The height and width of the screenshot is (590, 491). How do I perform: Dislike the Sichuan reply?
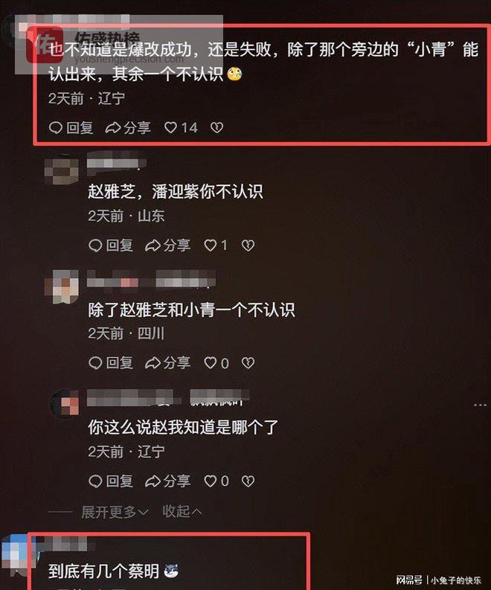pos(248,363)
